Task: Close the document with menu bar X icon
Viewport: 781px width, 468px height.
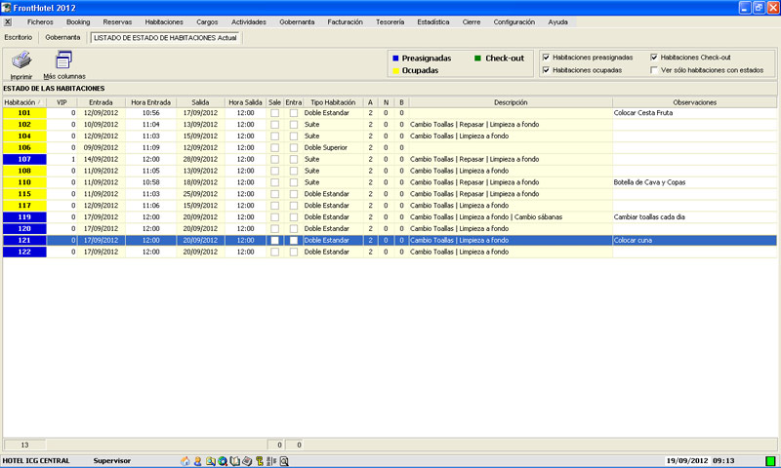Action: (x=8, y=20)
